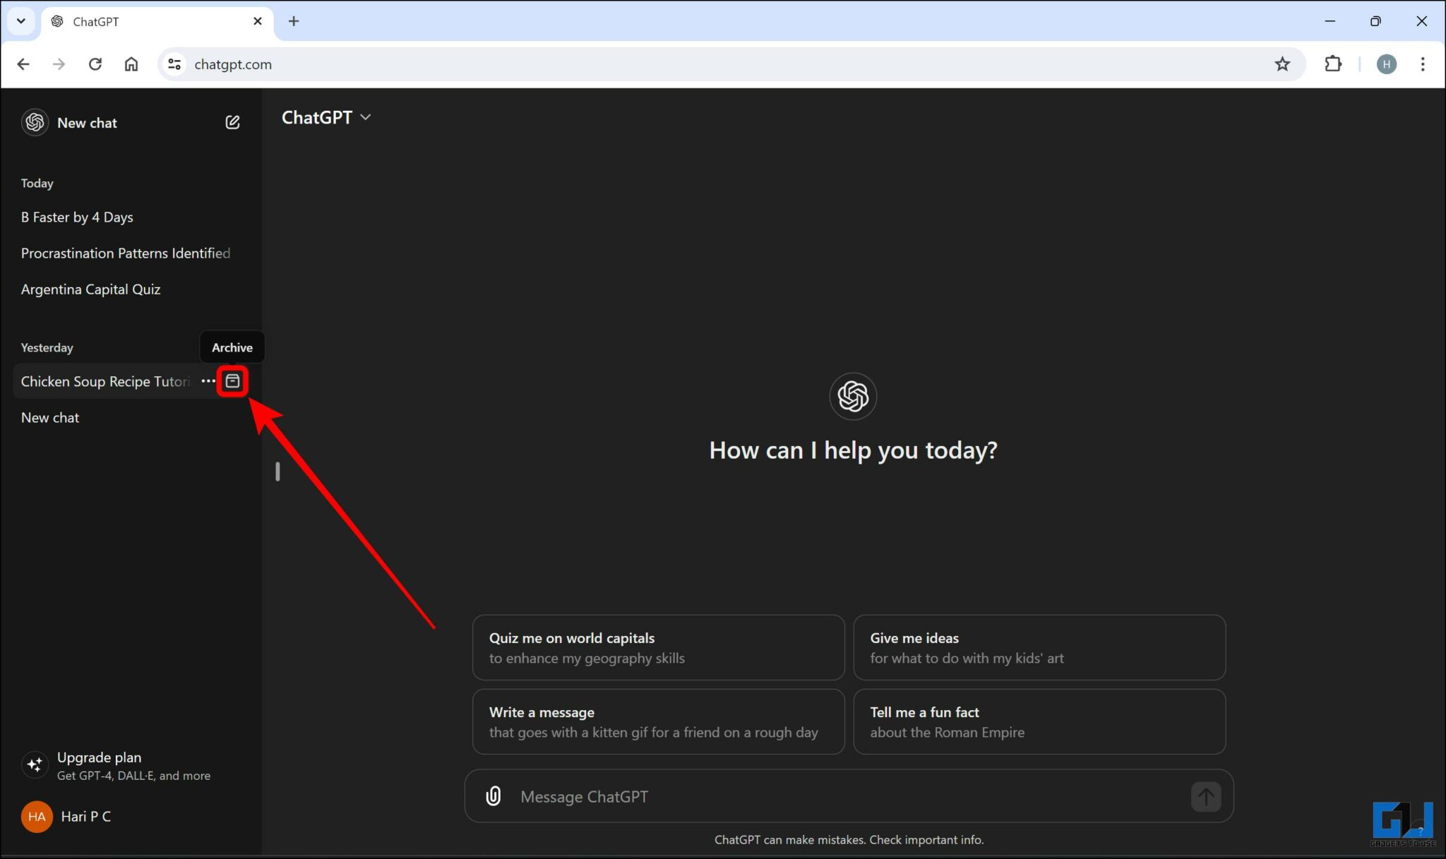Attach a file with the paperclip icon
Viewport: 1446px width, 859px height.
point(492,796)
